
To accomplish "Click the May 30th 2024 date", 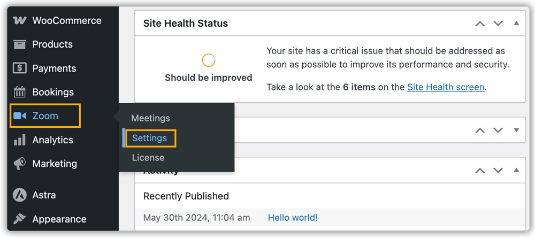I will 196,218.
